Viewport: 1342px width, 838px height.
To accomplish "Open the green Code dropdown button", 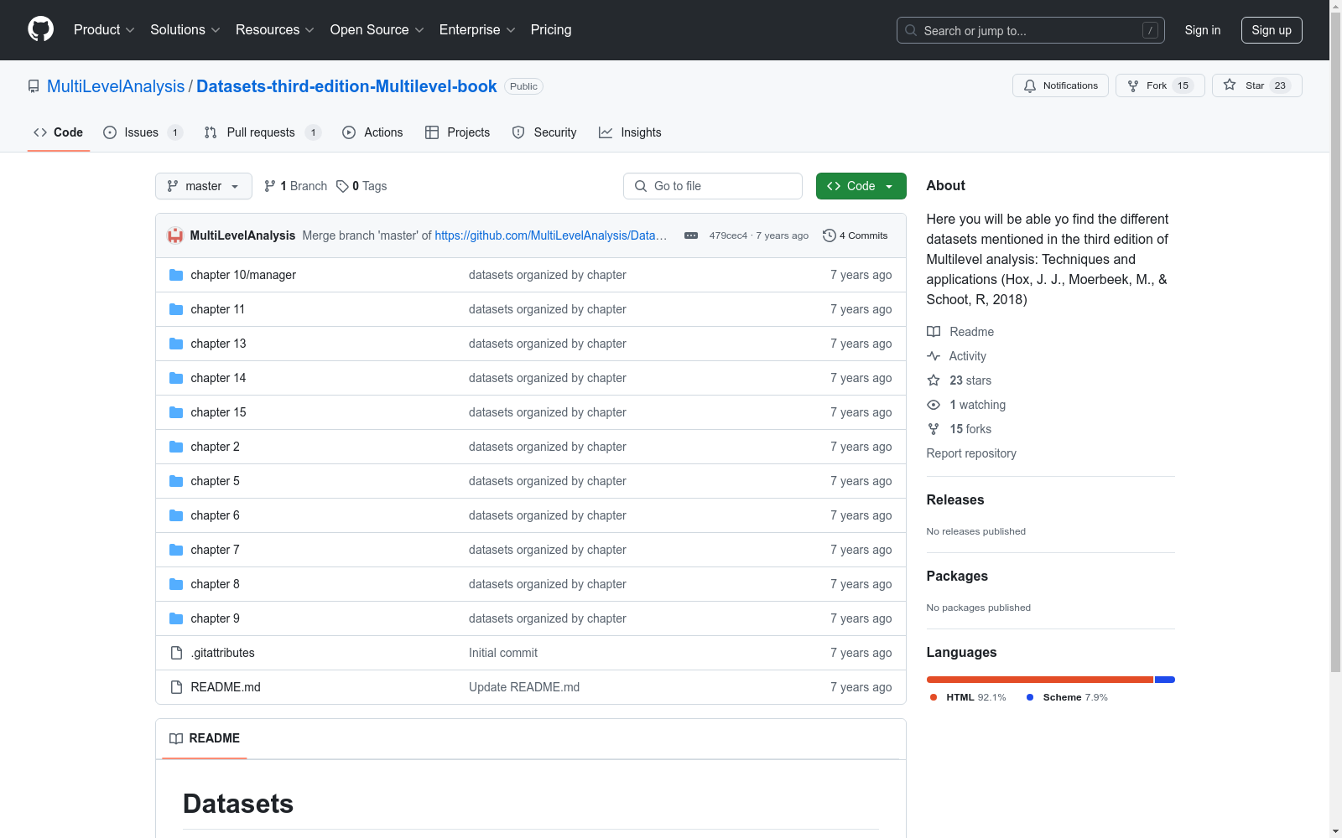I will (x=861, y=186).
